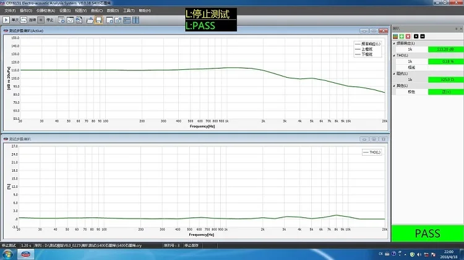Click the open file tray toolbar icon
The height and width of the screenshot is (260, 464).
pyautogui.click(x=90, y=20)
